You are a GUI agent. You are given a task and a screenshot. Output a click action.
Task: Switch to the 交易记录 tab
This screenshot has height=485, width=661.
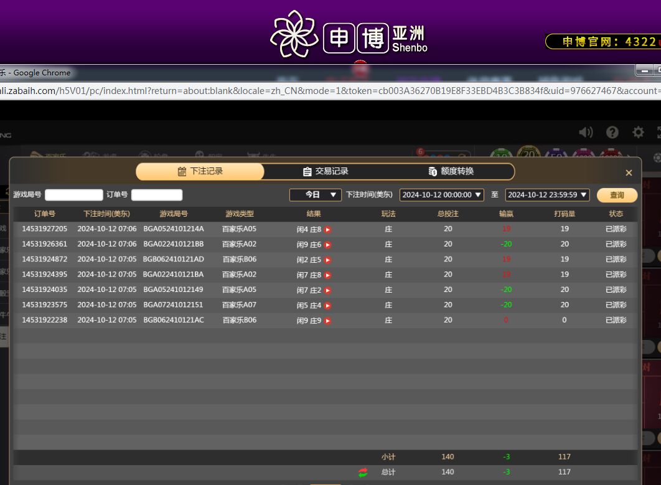[x=326, y=171]
